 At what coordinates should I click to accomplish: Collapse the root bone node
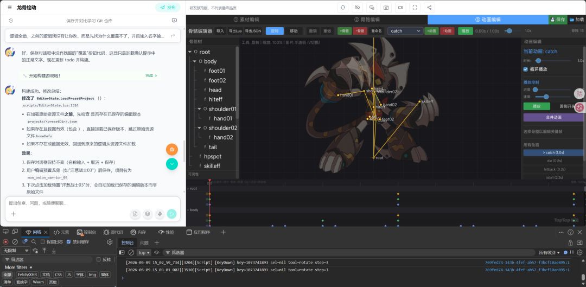[x=190, y=52]
